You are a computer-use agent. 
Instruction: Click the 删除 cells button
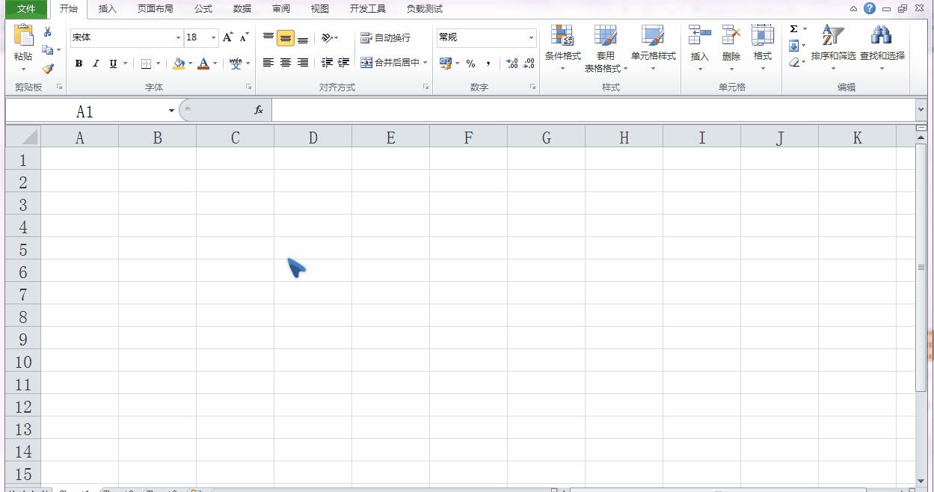pyautogui.click(x=731, y=48)
